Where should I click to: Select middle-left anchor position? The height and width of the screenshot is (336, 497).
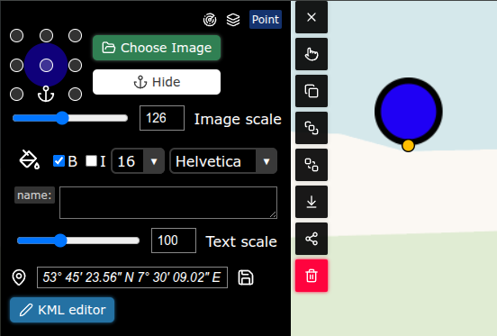pos(16,65)
